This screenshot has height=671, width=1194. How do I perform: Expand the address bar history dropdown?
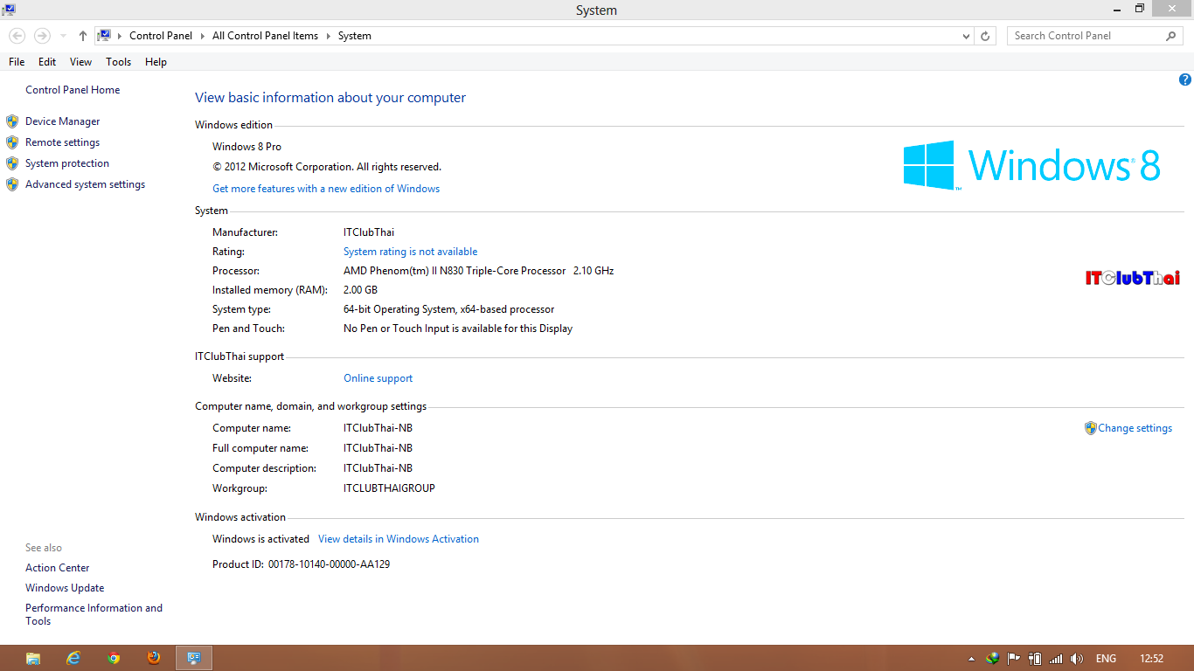click(966, 36)
